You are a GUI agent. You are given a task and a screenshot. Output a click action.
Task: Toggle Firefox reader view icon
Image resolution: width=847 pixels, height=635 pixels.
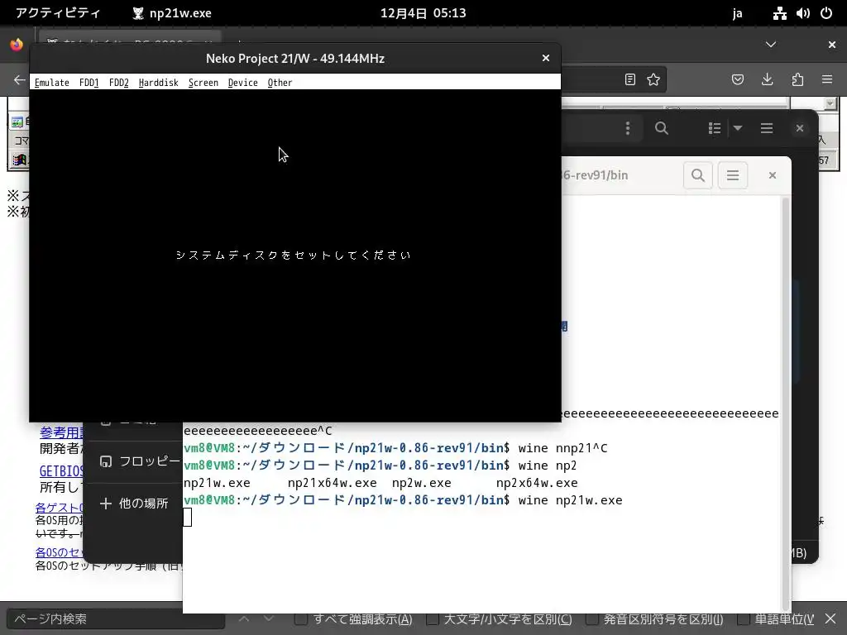pyautogui.click(x=629, y=79)
